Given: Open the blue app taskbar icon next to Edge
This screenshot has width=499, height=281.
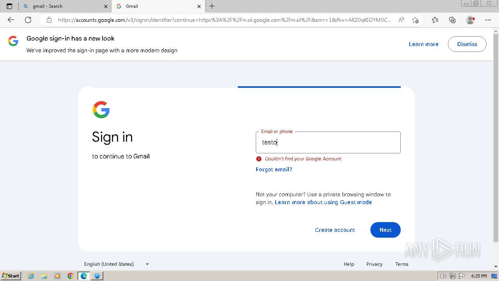Looking at the screenshot, I should (x=97, y=276).
